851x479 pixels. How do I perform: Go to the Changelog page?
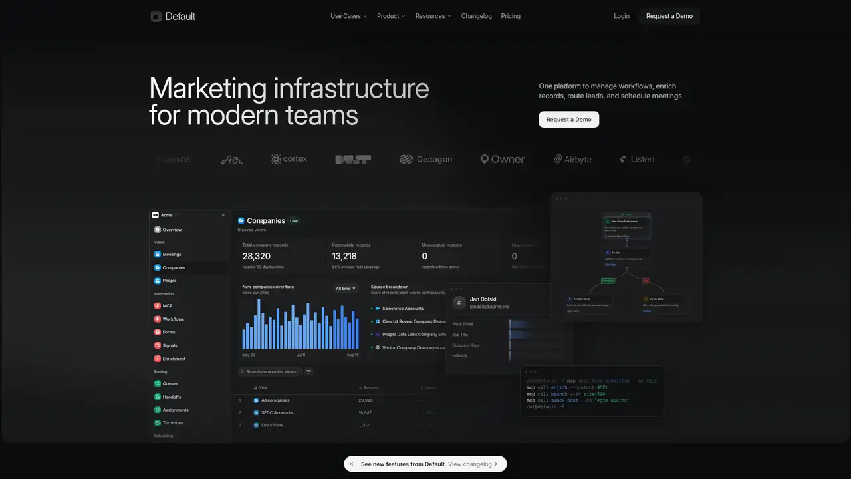point(477,16)
